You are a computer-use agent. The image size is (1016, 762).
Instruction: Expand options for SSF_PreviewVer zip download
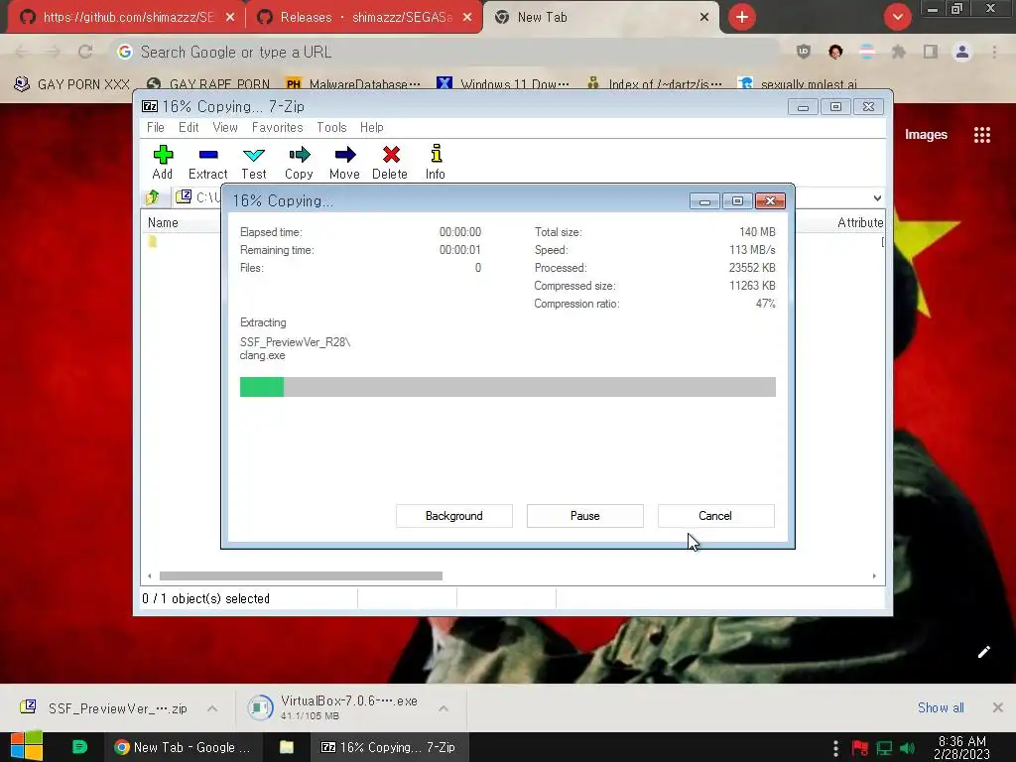(212, 708)
